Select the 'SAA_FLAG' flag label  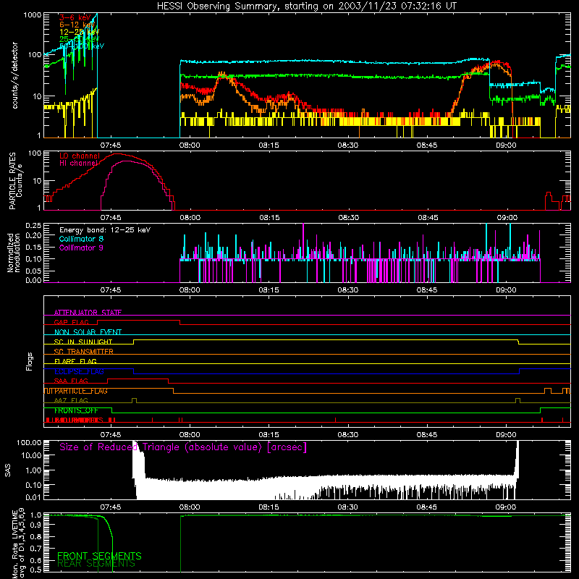[x=71, y=381]
